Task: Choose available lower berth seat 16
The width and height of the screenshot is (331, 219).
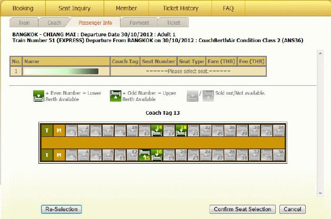Action: click(x=157, y=155)
